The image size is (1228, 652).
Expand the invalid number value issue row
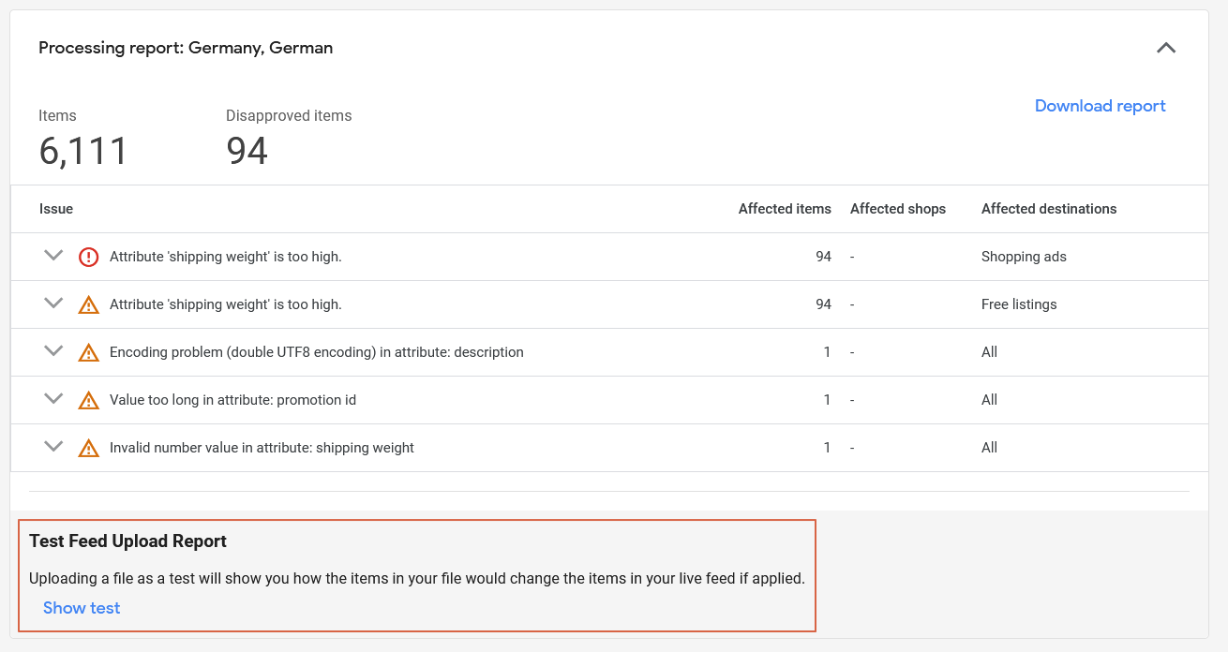[53, 447]
